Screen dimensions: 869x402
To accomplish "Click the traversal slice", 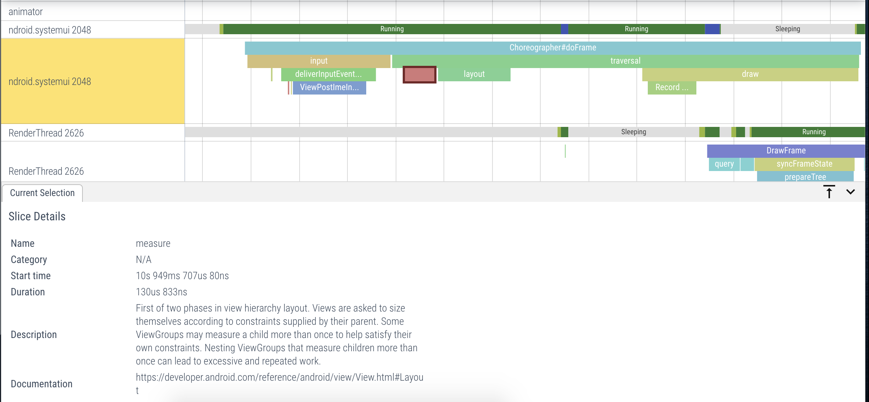I will pos(625,61).
